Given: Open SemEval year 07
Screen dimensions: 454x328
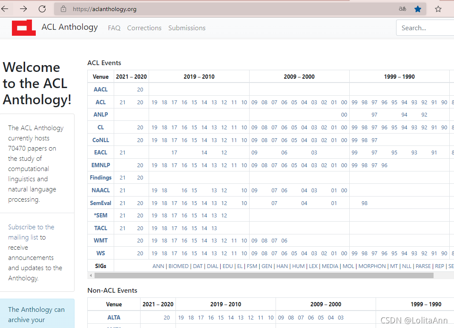Looking at the screenshot, I should click(274, 203).
